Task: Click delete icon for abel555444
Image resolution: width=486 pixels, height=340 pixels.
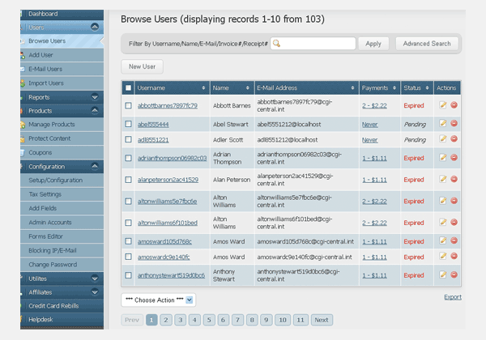Action: (x=454, y=123)
